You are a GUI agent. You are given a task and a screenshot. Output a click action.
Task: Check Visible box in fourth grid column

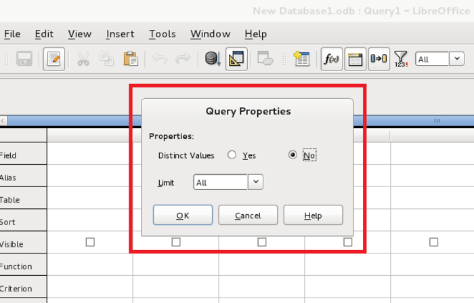pos(347,242)
